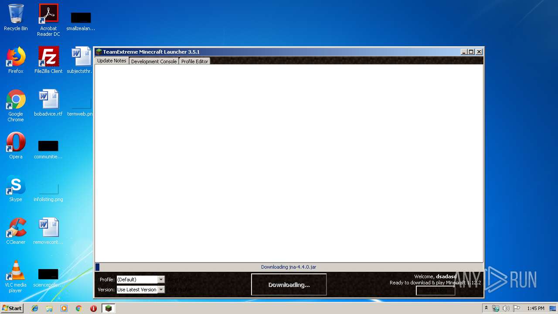Click the download progress bar
The image size is (558, 314).
[289, 267]
